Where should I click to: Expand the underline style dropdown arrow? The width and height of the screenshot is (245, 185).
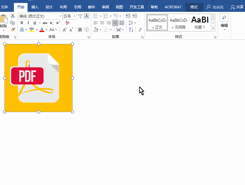coord(40,23)
